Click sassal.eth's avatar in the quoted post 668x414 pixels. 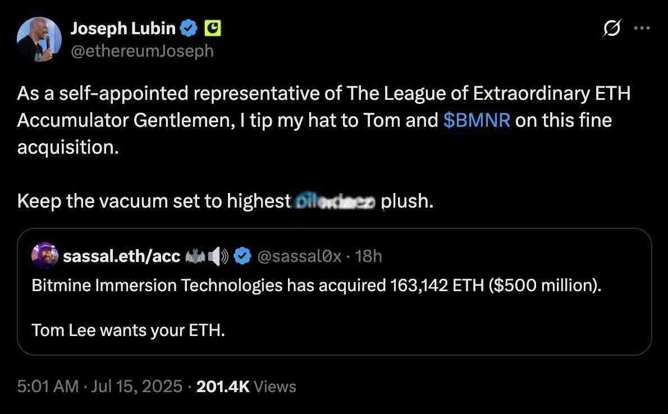45,256
